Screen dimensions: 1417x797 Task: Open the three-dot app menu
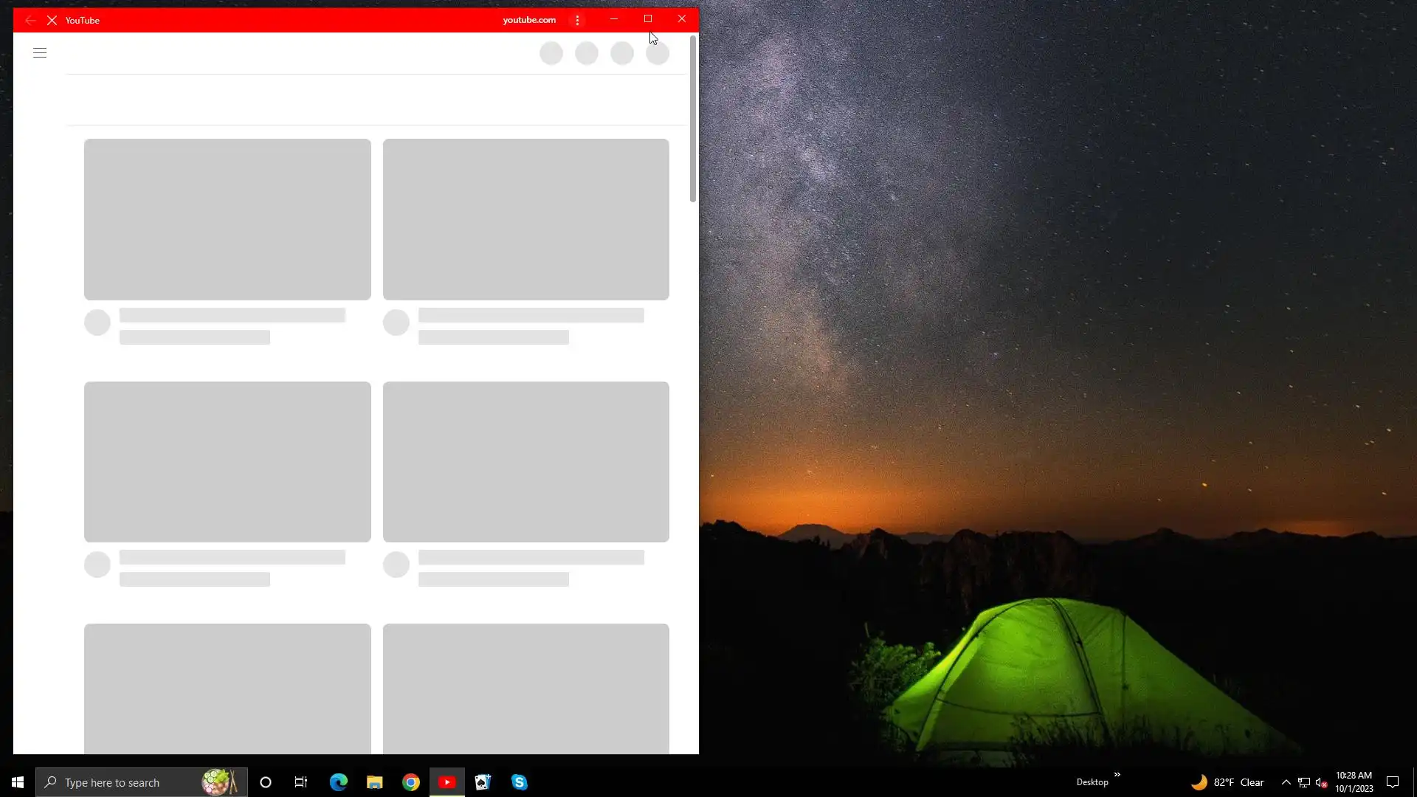coord(577,21)
